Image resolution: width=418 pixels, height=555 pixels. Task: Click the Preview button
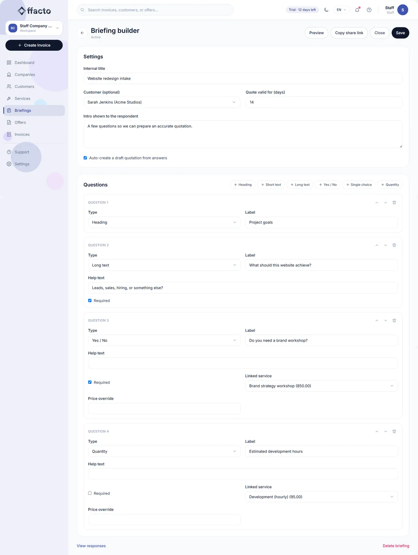click(x=317, y=33)
